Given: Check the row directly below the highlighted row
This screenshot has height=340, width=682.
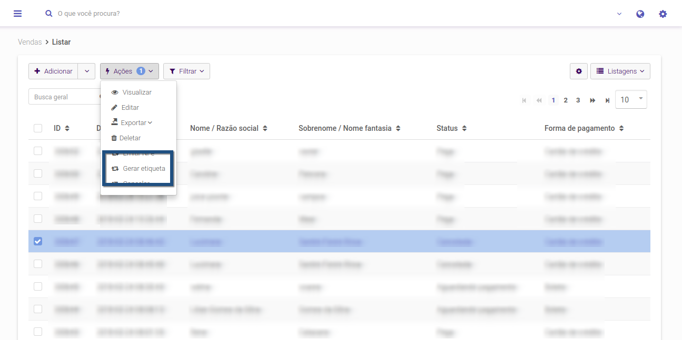Looking at the screenshot, I should tap(38, 264).
